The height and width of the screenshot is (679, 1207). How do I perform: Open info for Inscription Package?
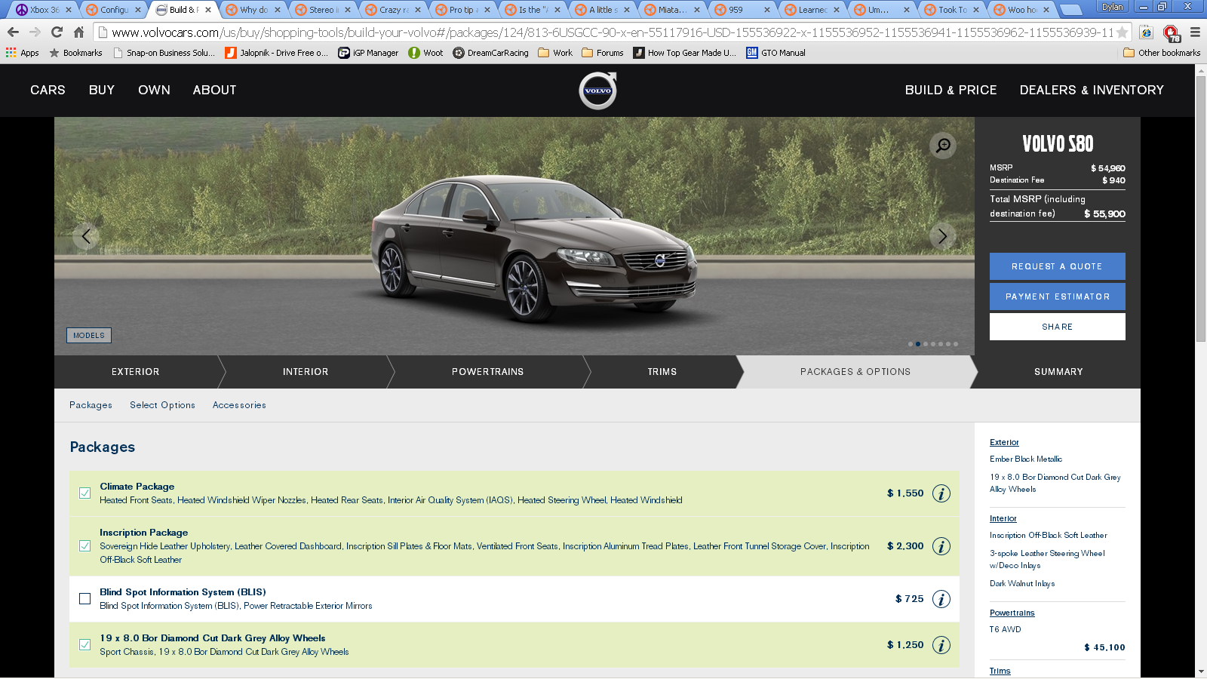941,546
